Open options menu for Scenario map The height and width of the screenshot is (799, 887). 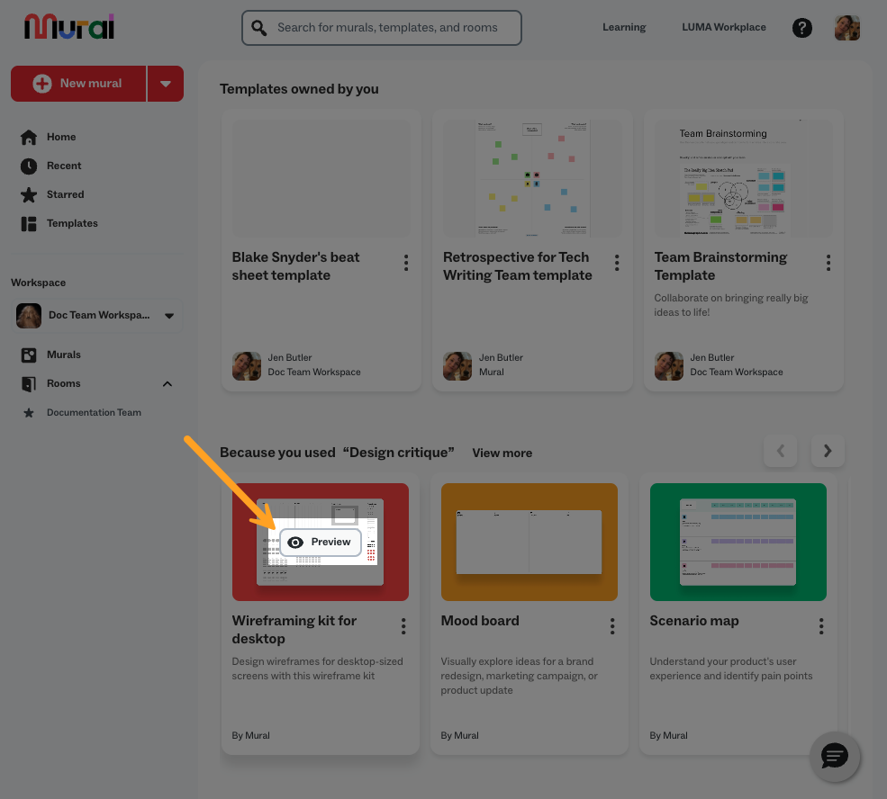point(821,626)
